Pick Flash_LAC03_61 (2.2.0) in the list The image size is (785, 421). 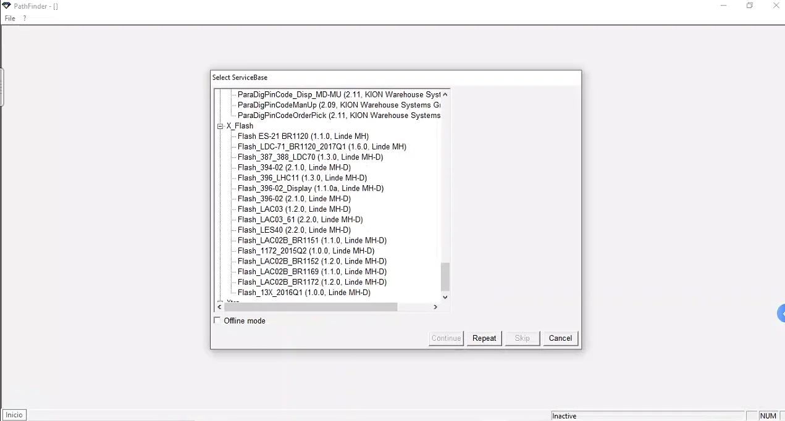point(300,220)
